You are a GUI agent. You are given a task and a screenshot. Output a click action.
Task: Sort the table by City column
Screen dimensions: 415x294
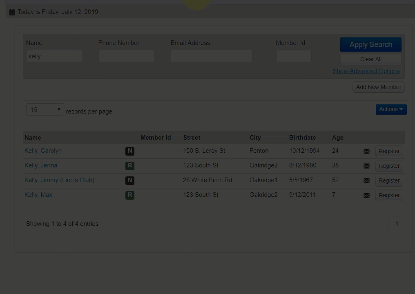coord(255,138)
